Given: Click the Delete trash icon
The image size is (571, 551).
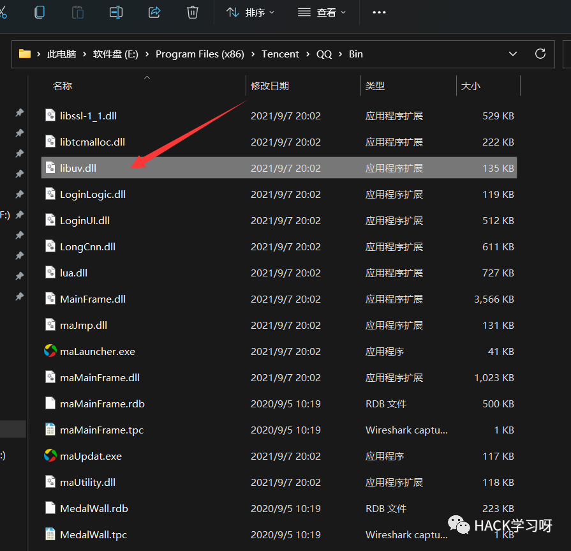Looking at the screenshot, I should [192, 12].
